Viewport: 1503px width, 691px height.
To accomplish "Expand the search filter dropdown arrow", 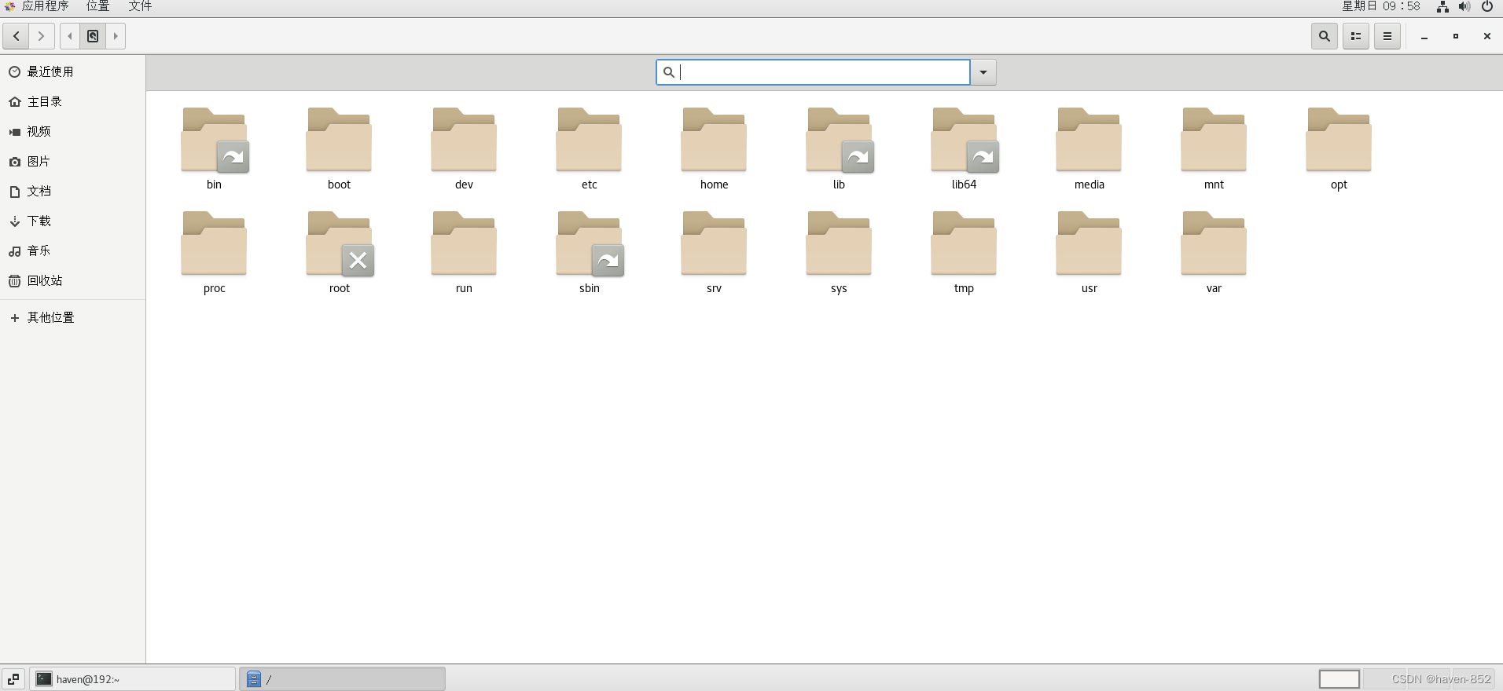I will point(983,72).
